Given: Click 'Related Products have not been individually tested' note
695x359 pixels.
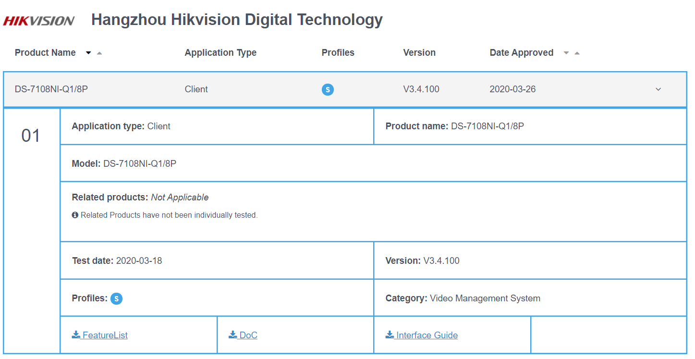Looking at the screenshot, I should pyautogui.click(x=169, y=215).
